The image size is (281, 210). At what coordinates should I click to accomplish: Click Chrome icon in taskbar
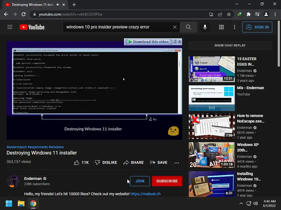[x=33, y=203]
